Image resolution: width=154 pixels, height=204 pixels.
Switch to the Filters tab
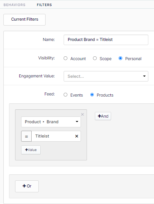tap(44, 5)
